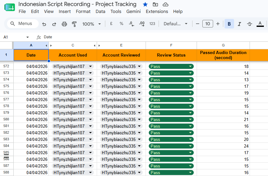Screen dimensions: 268x176
Task: Open Account Reviewed dropdown in row 587
Action: pyautogui.click(x=139, y=166)
